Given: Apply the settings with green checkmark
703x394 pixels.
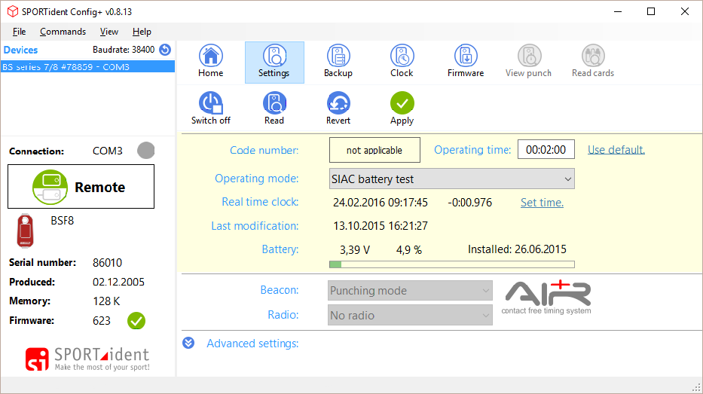Looking at the screenshot, I should [x=402, y=108].
